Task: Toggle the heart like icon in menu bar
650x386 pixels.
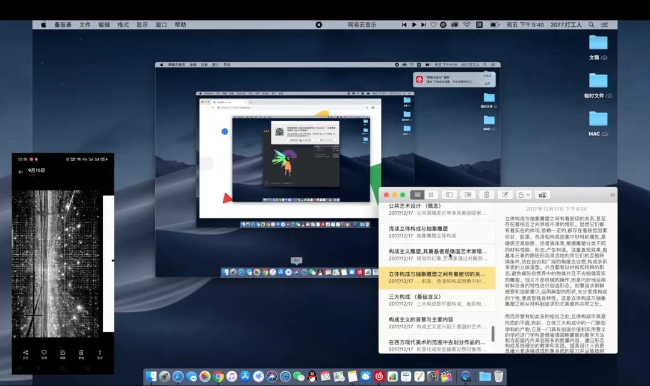Action: pos(433,25)
